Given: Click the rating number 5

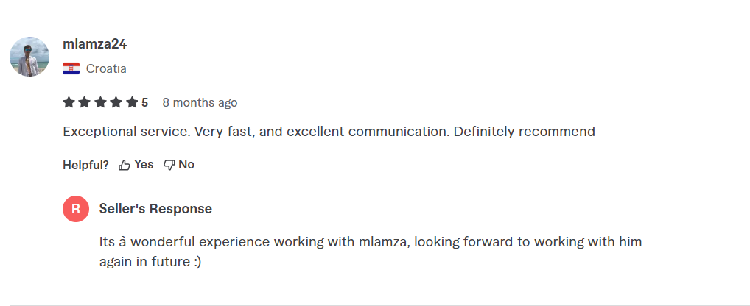Looking at the screenshot, I should (145, 102).
